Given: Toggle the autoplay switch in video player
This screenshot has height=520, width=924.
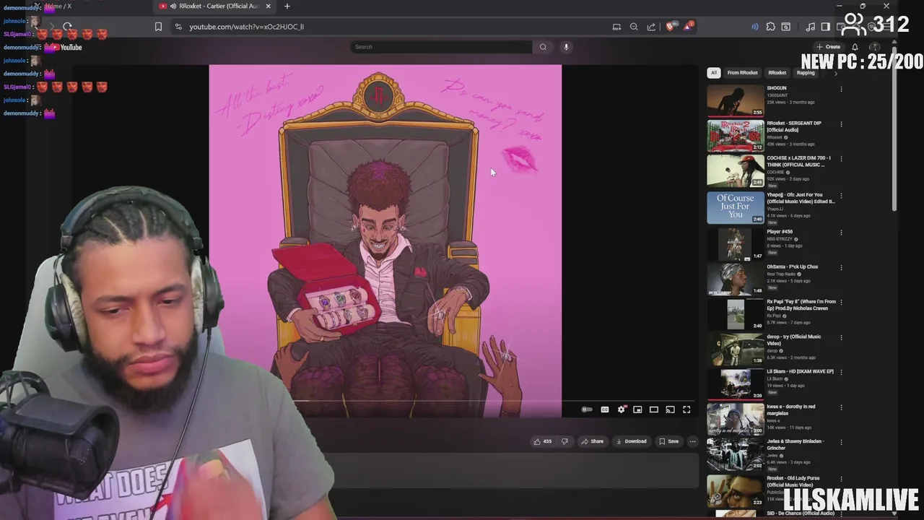Looking at the screenshot, I should pos(587,409).
